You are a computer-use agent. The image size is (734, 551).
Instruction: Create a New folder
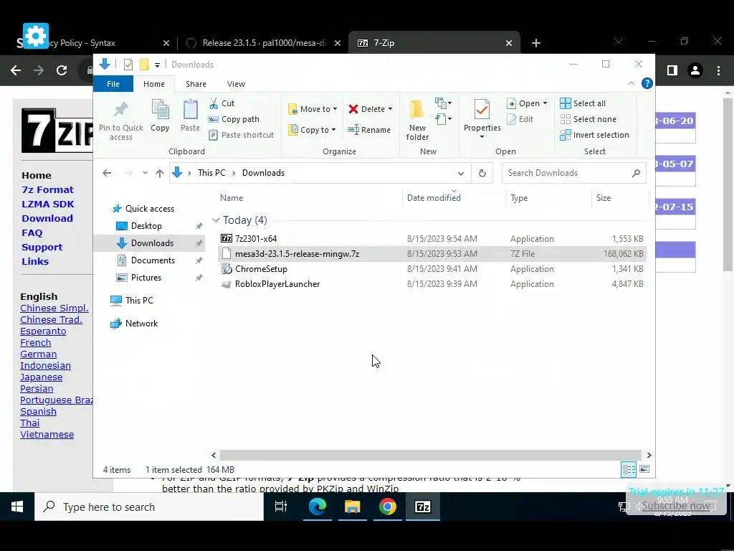click(x=417, y=121)
